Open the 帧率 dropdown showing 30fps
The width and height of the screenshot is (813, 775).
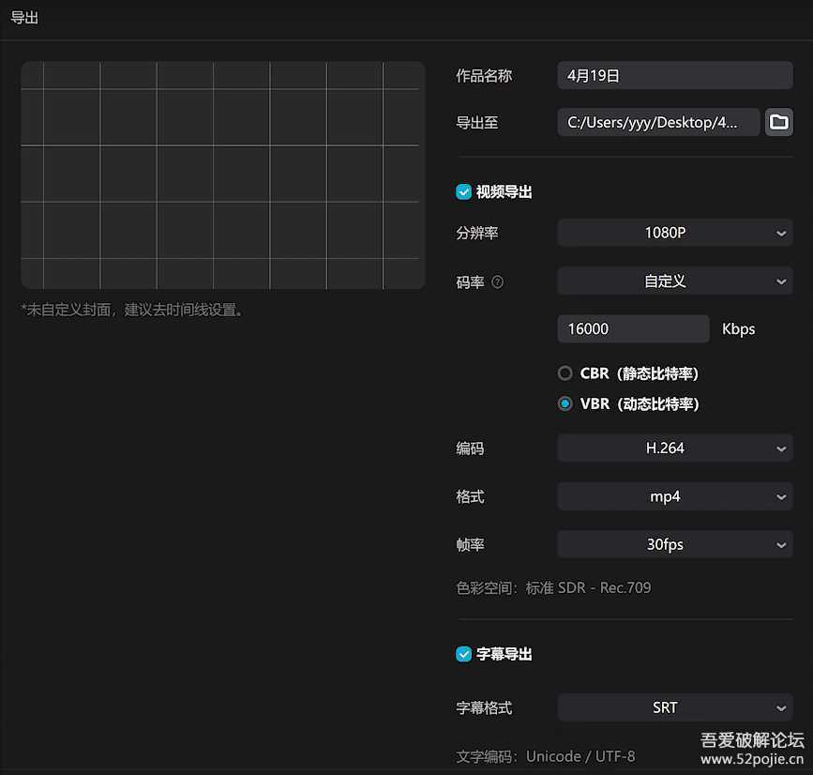pyautogui.click(x=674, y=544)
